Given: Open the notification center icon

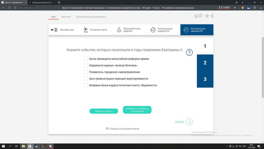Looking at the screenshot, I should pos(259,146).
